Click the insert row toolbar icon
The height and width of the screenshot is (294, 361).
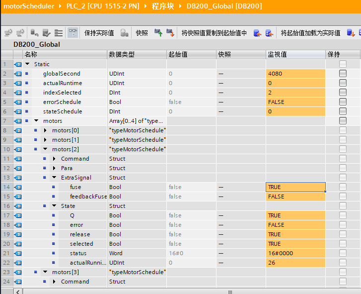coord(8,33)
